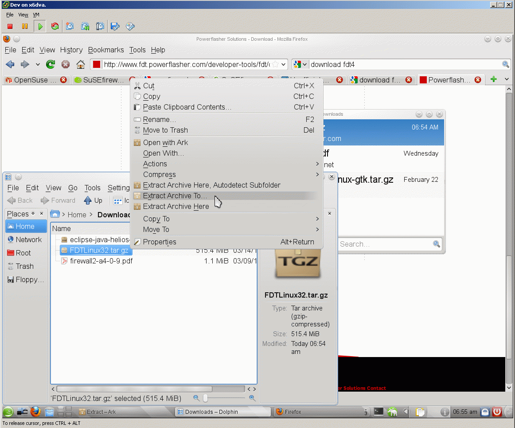Stop loading the Firefox page
Screen dimensions: 515x428
tap(65, 64)
